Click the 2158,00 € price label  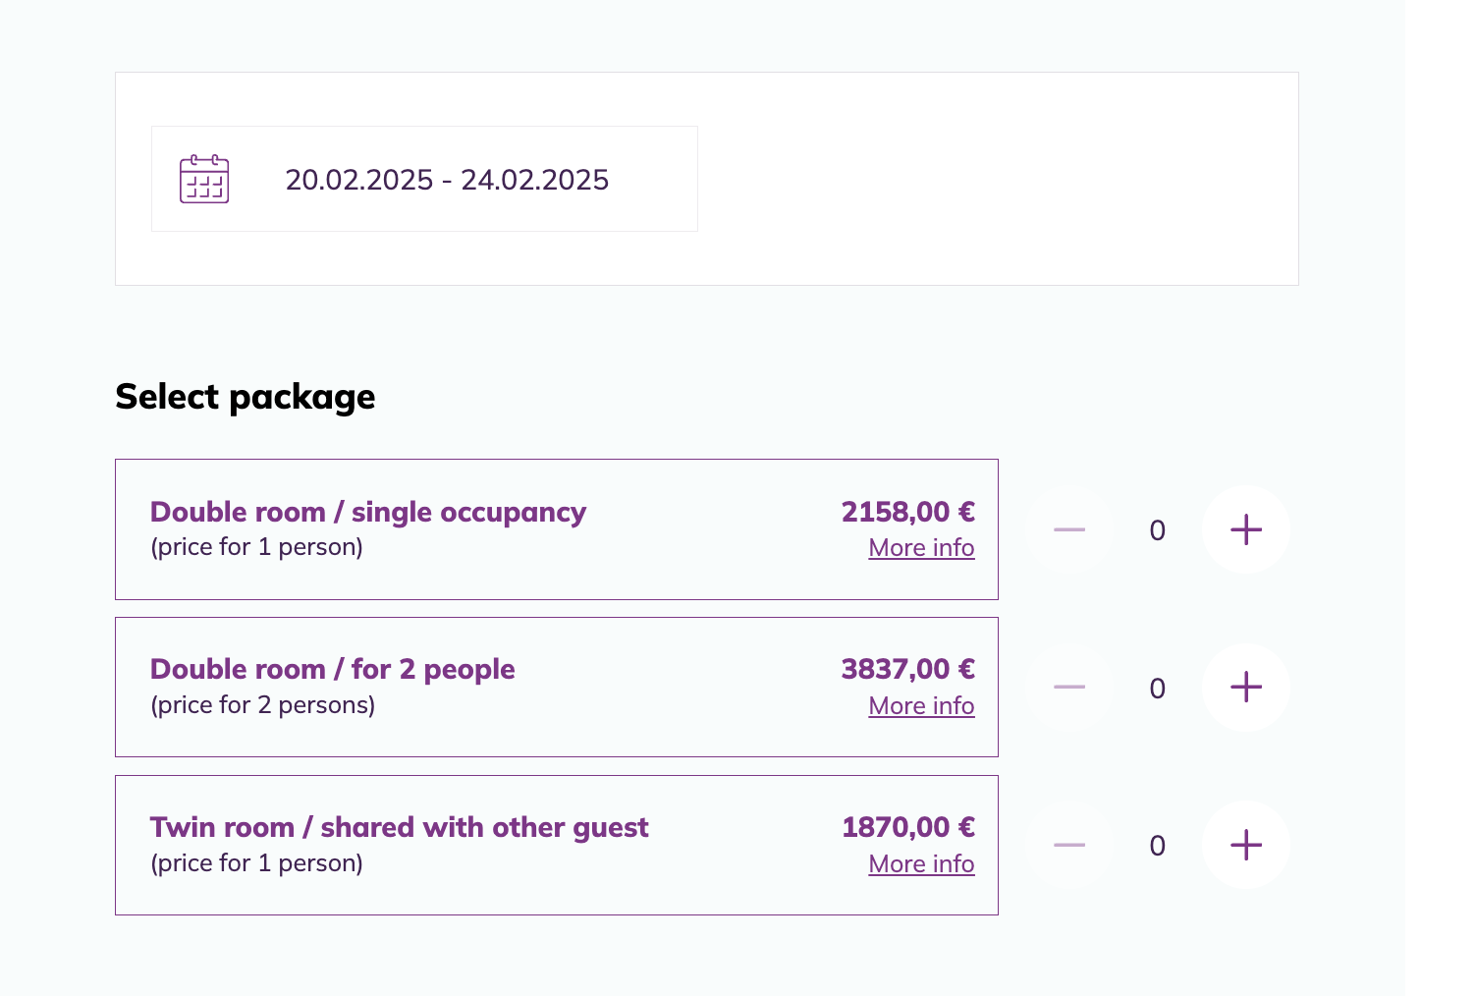907,512
